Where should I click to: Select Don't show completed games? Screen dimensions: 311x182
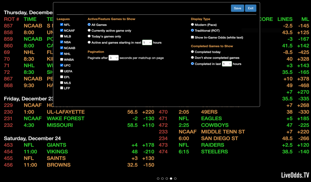click(x=192, y=58)
